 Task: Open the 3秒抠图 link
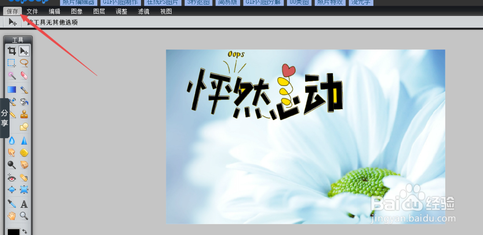click(199, 2)
